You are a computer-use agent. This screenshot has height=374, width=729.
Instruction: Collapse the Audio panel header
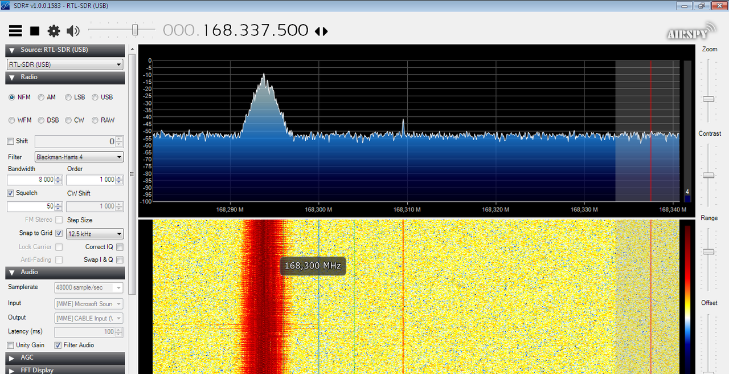[65, 273]
